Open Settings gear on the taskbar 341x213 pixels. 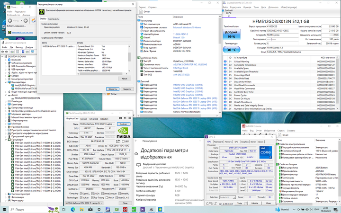pyautogui.click(x=99, y=210)
